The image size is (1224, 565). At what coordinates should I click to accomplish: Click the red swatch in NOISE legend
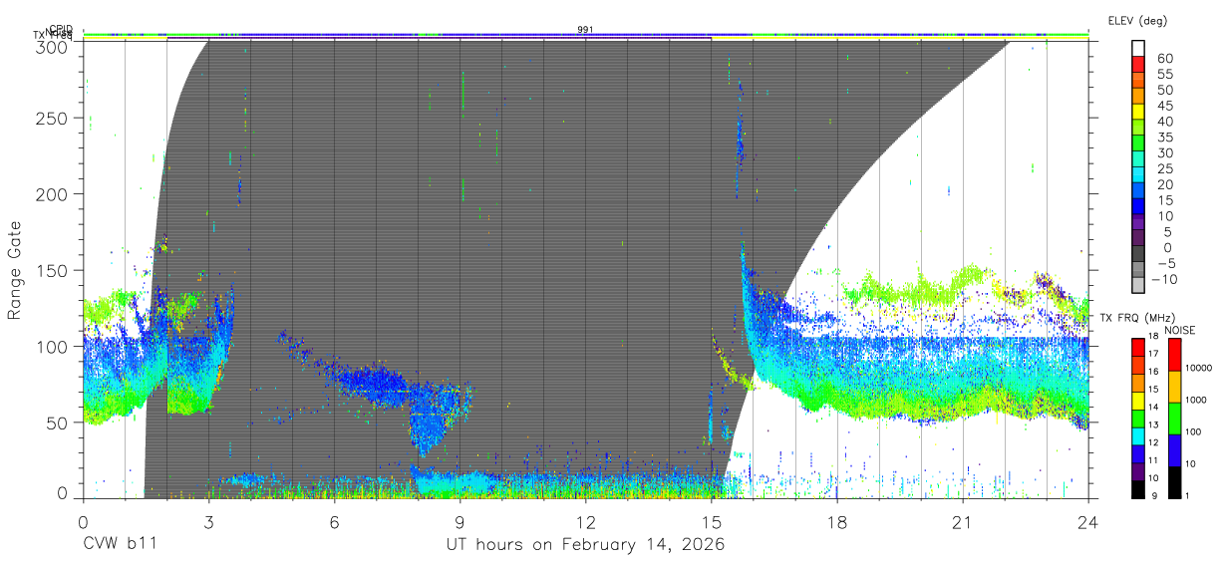pyautogui.click(x=1174, y=354)
